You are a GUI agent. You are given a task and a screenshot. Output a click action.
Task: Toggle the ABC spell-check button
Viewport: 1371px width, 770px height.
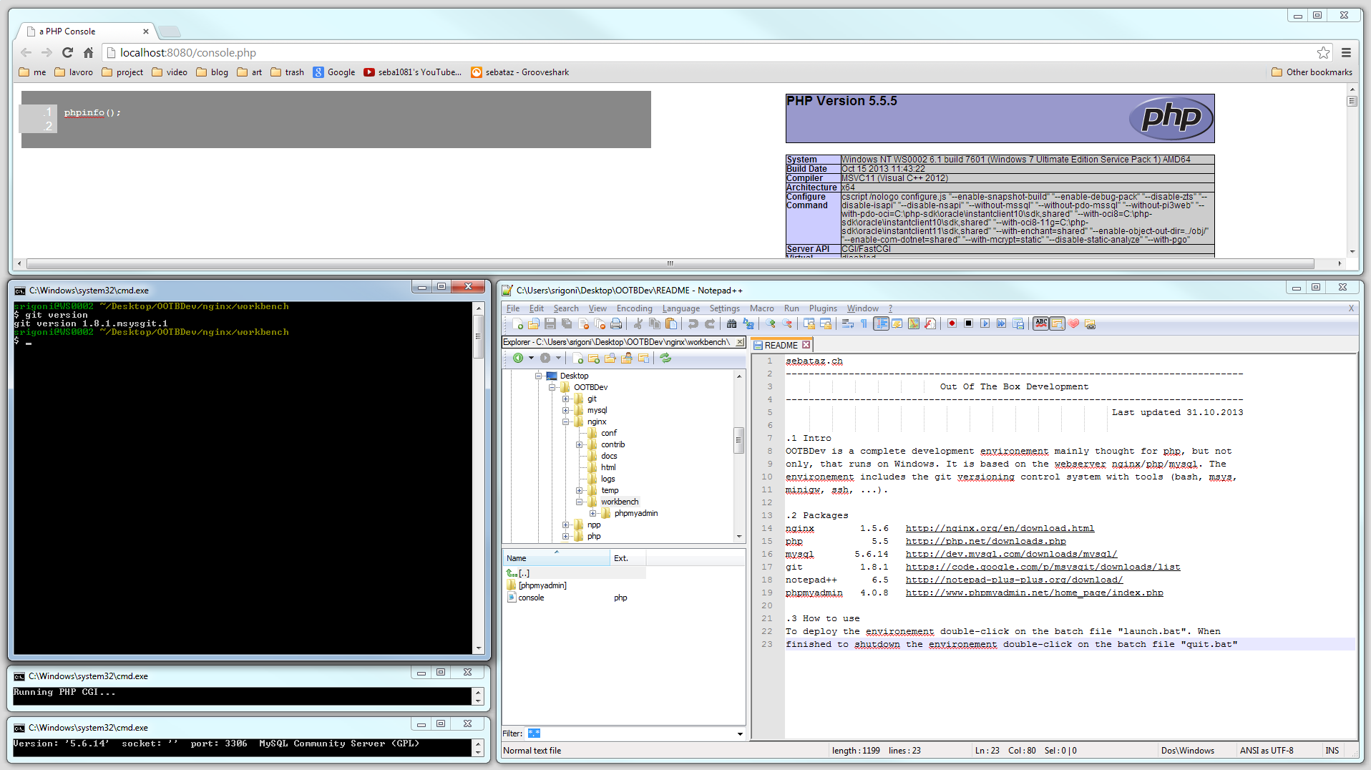(1041, 324)
